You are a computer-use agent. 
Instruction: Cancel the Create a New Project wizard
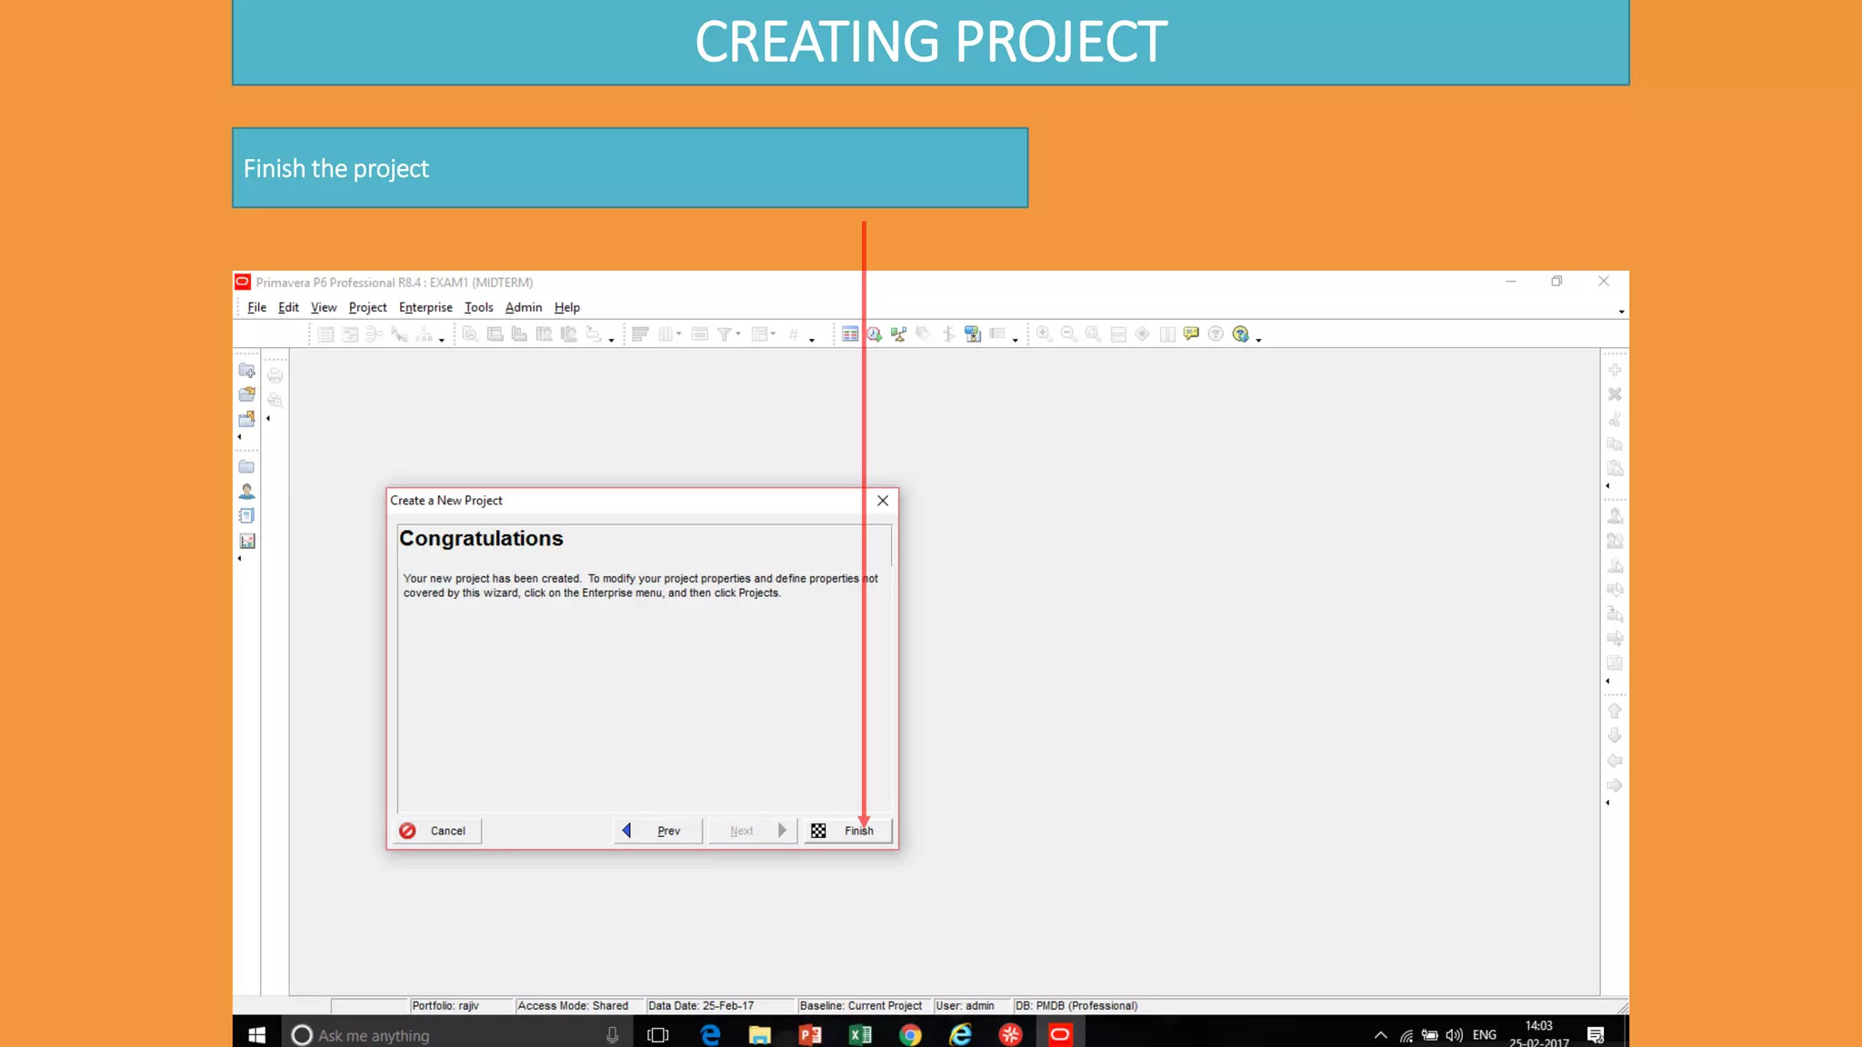click(x=436, y=831)
